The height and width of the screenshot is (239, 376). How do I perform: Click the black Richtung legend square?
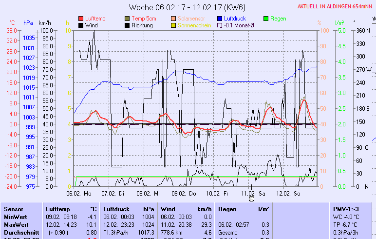[x=128, y=25]
